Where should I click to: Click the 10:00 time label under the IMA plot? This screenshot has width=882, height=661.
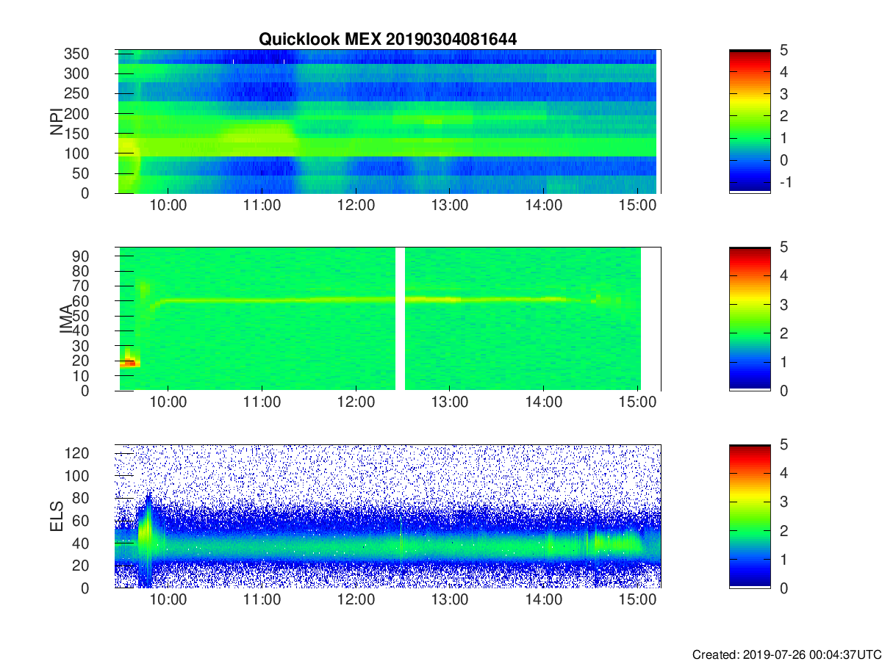tap(168, 402)
